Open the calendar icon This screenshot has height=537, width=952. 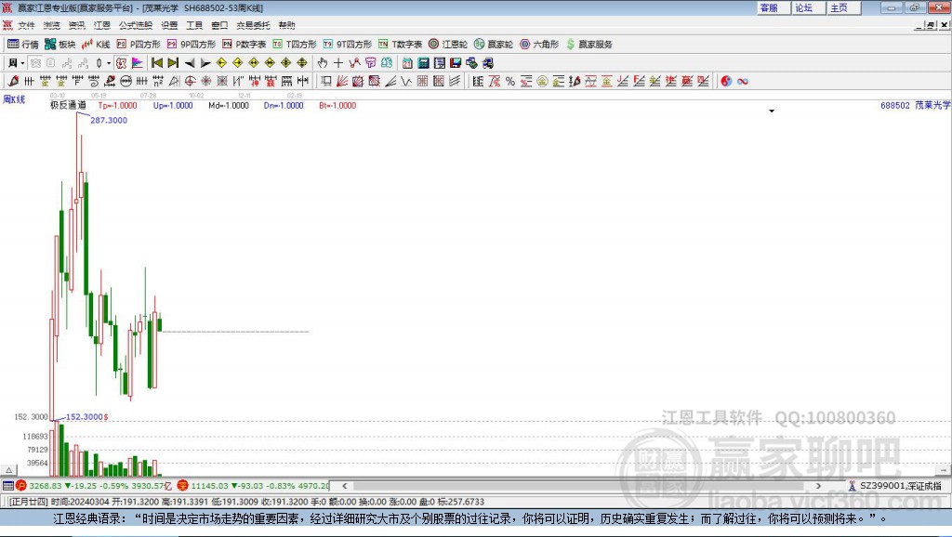[x=407, y=63]
